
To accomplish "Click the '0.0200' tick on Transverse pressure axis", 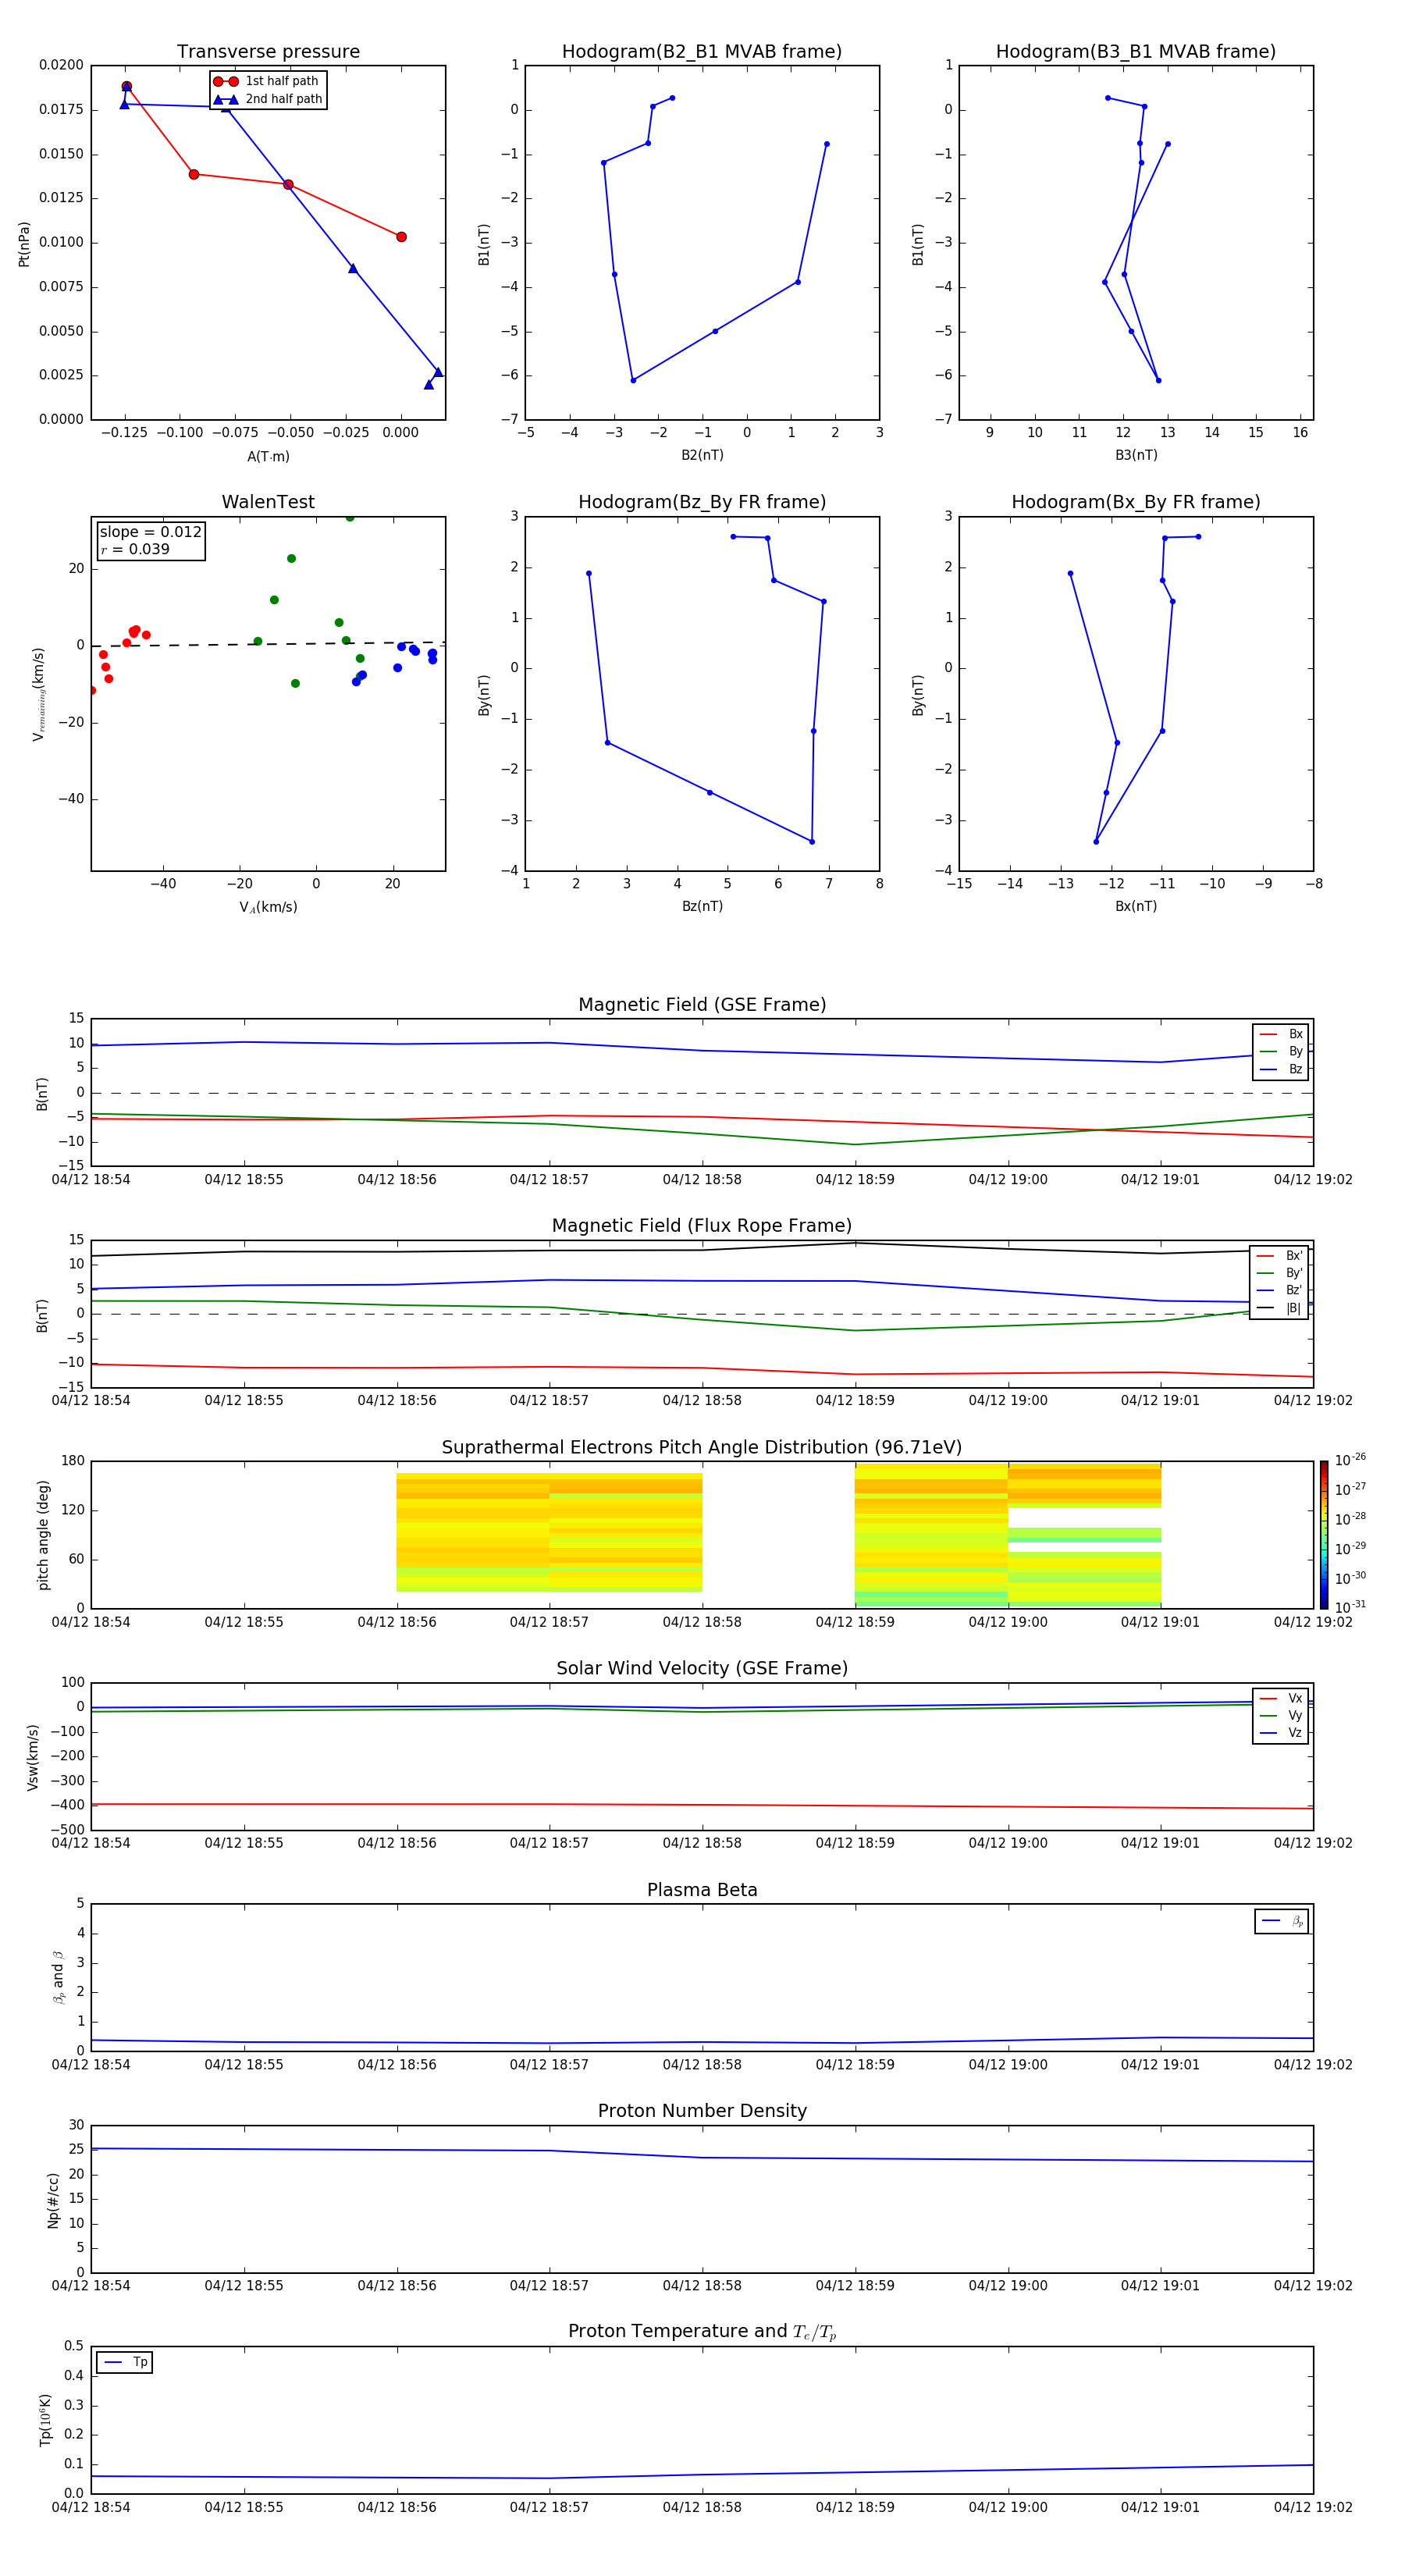I will click(61, 65).
